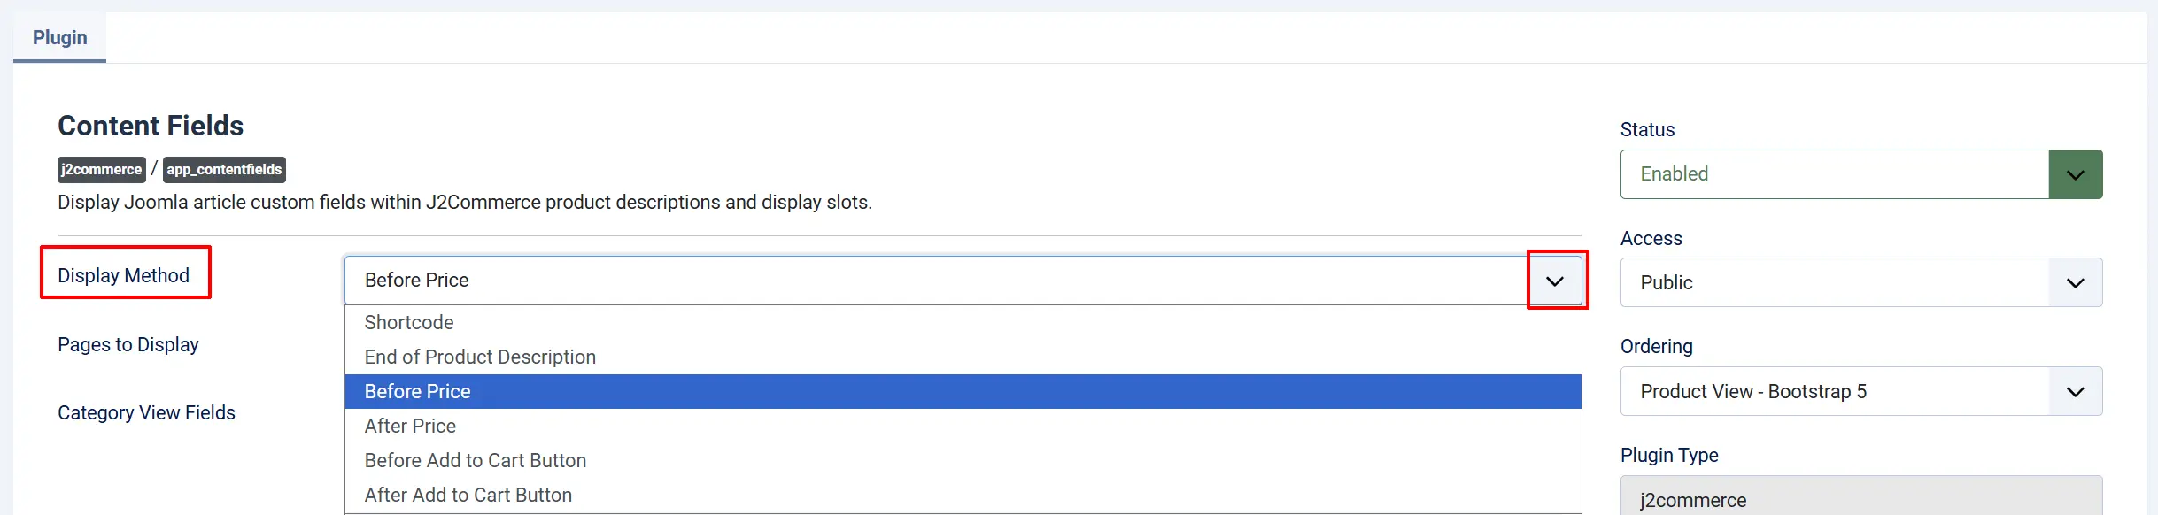The width and height of the screenshot is (2158, 515).
Task: Click the j2commerce badge label
Action: click(101, 169)
